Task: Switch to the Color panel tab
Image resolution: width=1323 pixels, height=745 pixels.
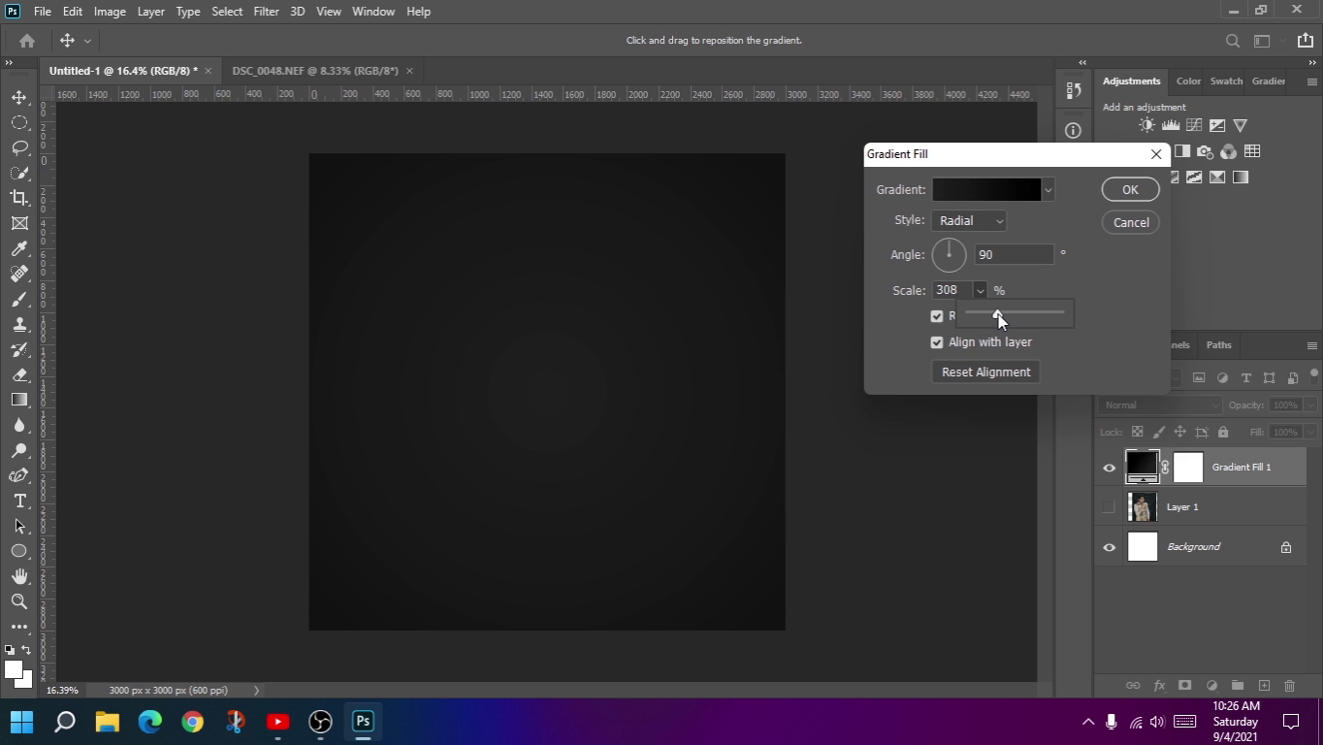Action: pos(1188,81)
